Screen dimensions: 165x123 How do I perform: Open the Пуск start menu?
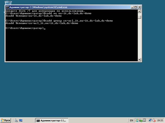click(x=6, y=120)
